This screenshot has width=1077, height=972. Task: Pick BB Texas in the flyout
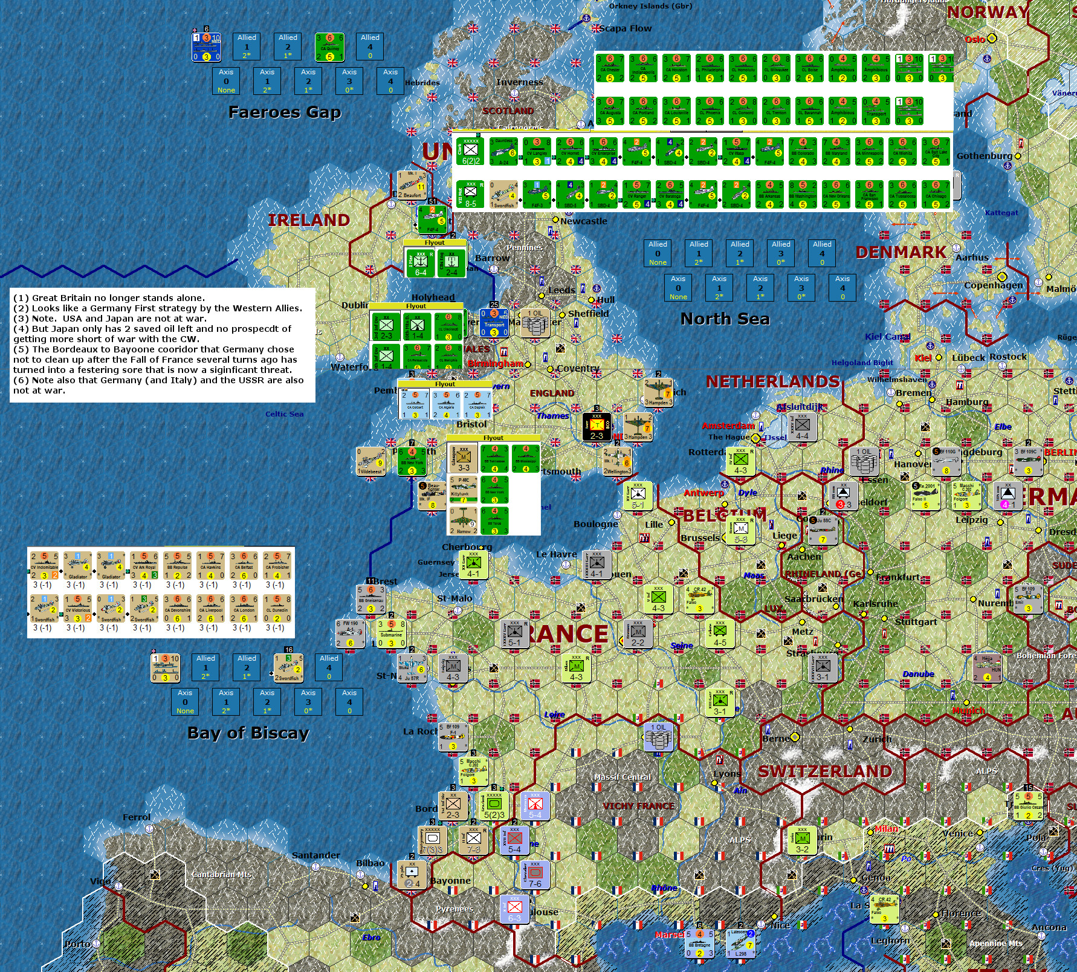494,520
